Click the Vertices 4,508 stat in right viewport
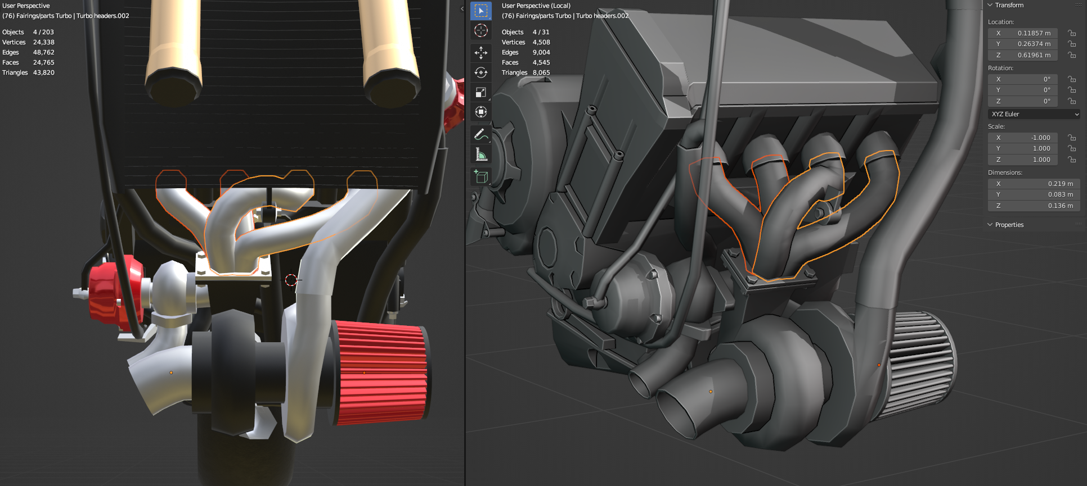This screenshot has height=486, width=1087. tap(525, 42)
